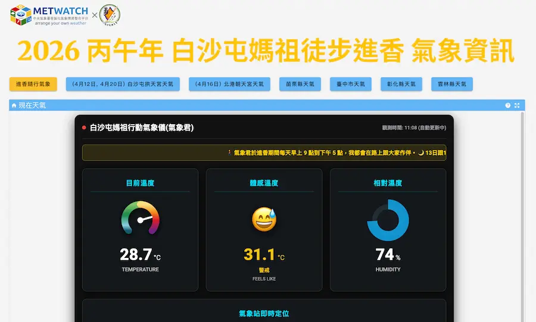Select the 進香隨行氣象 tab

[33, 84]
